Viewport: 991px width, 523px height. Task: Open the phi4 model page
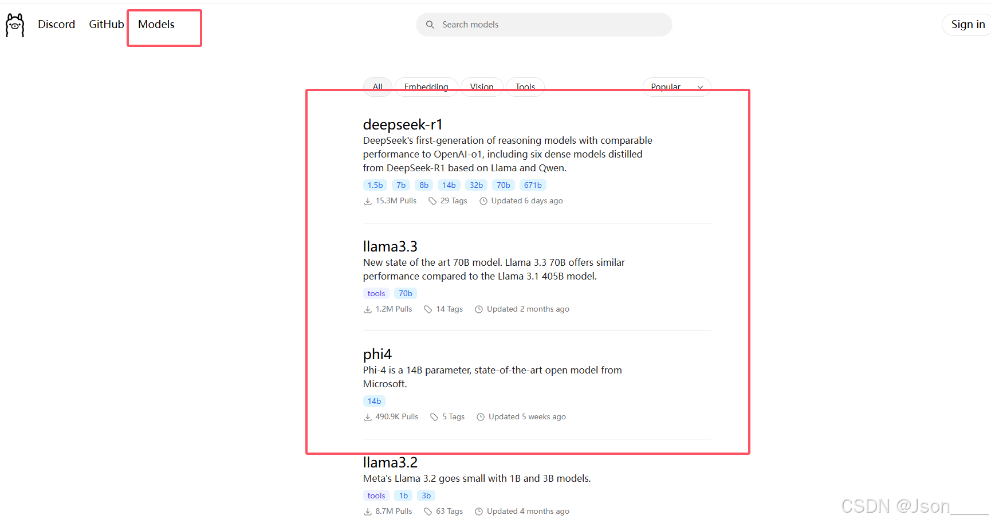(x=377, y=354)
